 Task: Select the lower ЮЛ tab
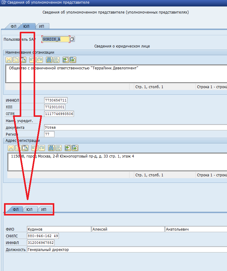29,210
